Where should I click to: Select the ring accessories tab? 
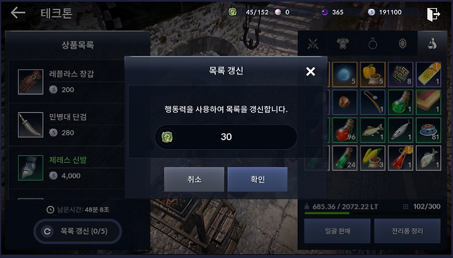372,44
